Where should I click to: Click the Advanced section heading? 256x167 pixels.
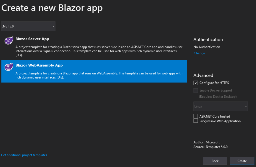click(203, 75)
